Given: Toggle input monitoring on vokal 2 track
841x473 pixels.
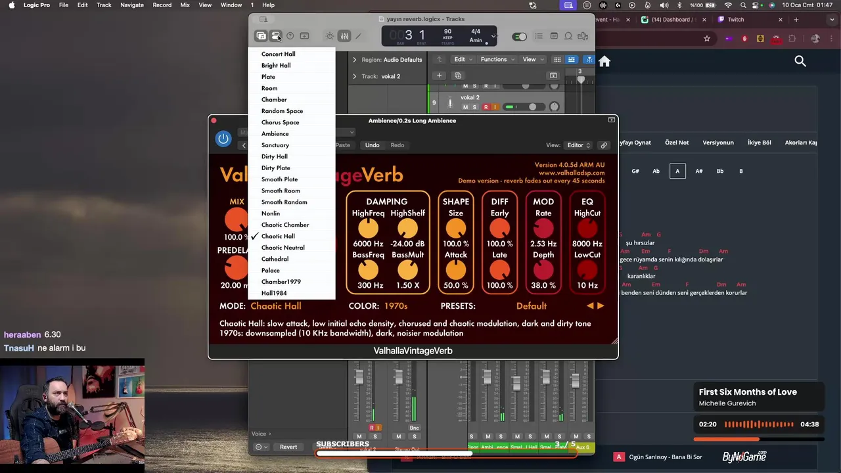Looking at the screenshot, I should (x=495, y=107).
